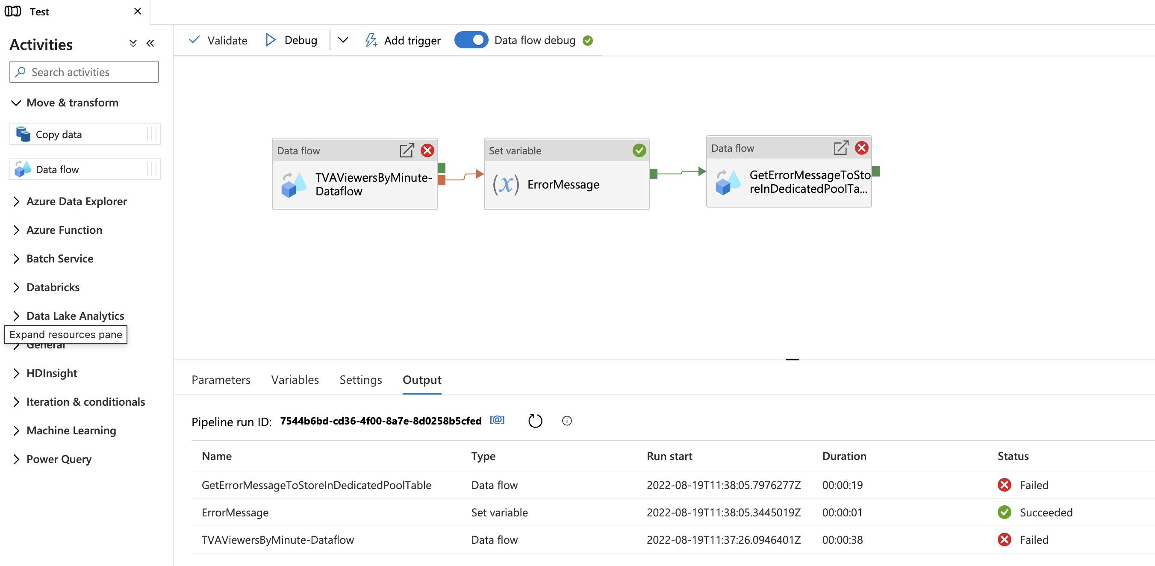
Task: Open TVAViewersByMinute-Dataflow with its external-link icon
Action: click(407, 150)
